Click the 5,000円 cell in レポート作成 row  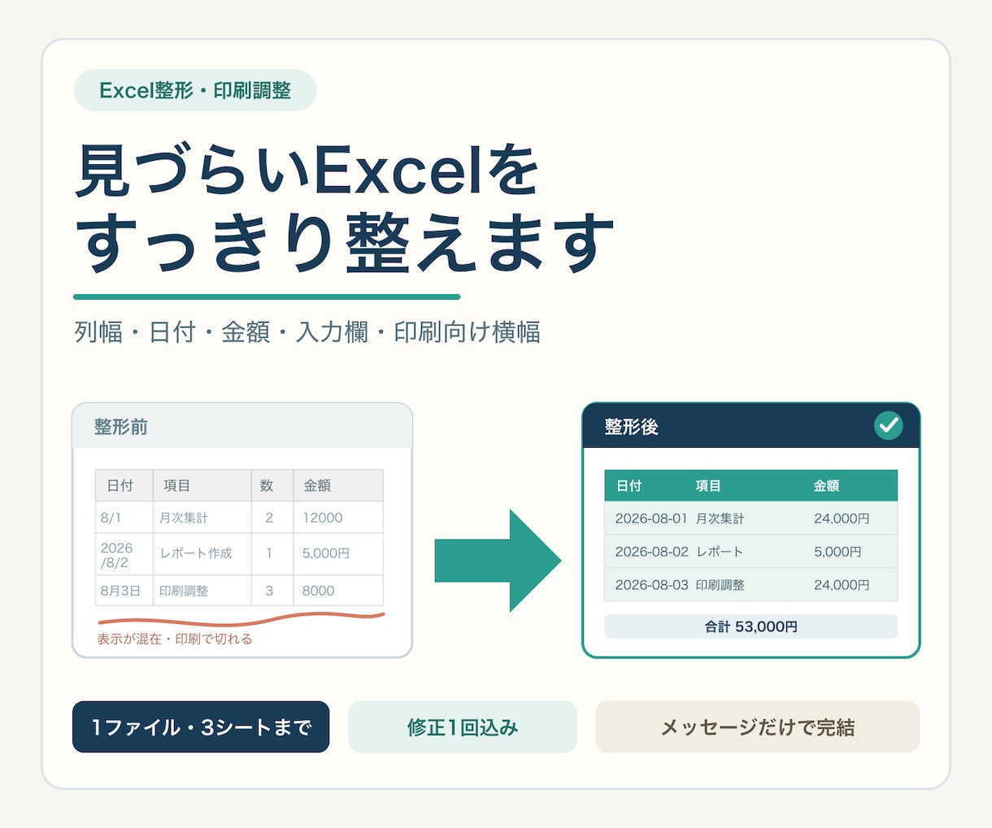(338, 554)
